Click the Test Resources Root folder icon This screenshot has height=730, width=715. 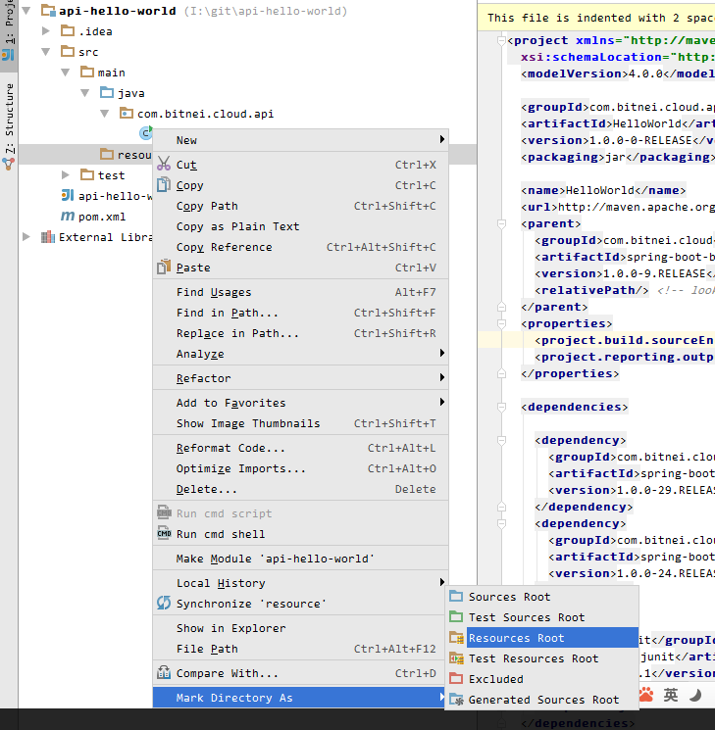456,658
